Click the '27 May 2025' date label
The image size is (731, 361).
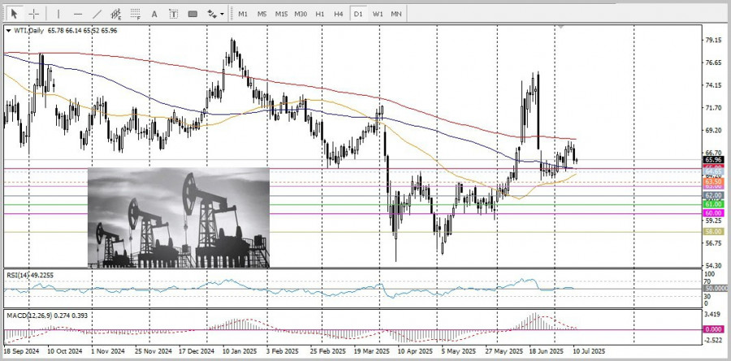(504, 350)
